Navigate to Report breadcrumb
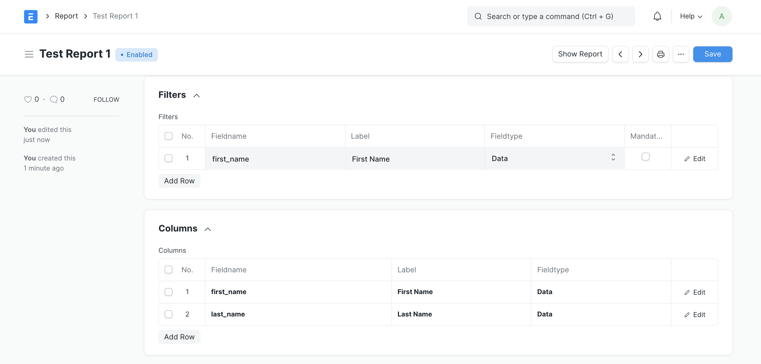Image resolution: width=761 pixels, height=364 pixels. pos(66,16)
